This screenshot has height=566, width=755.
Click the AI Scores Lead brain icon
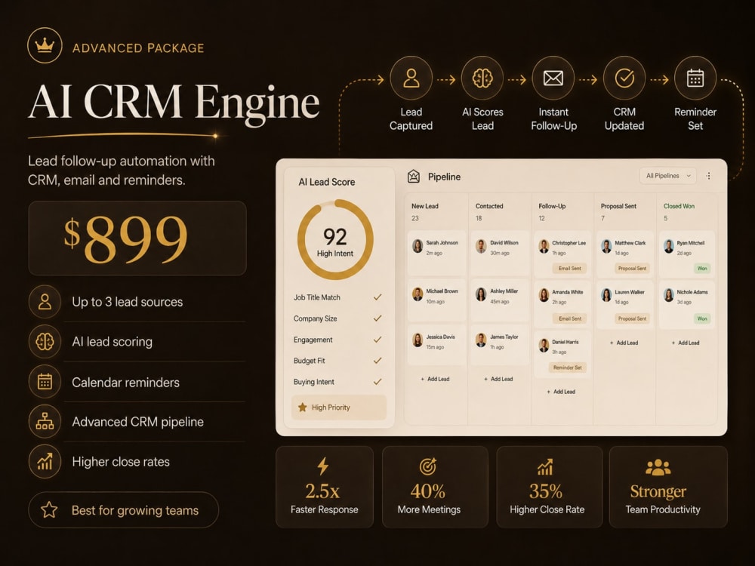482,78
